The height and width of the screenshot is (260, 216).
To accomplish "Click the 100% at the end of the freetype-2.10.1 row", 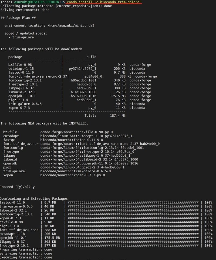I will tap(208, 246).
